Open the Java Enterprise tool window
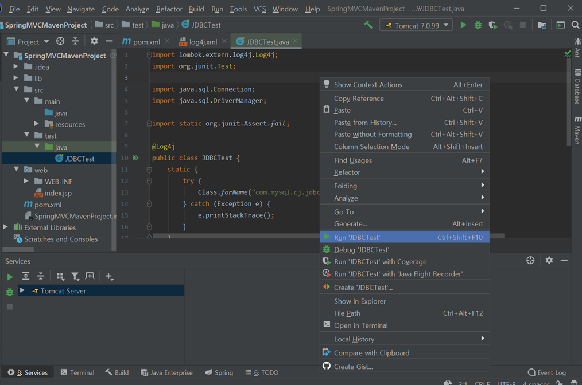Screen dimensions: 582x385 tap(167, 372)
